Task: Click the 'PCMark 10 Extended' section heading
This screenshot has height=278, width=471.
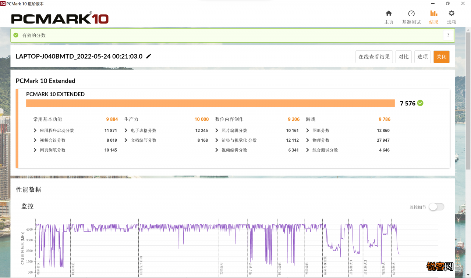Action: (x=46, y=81)
